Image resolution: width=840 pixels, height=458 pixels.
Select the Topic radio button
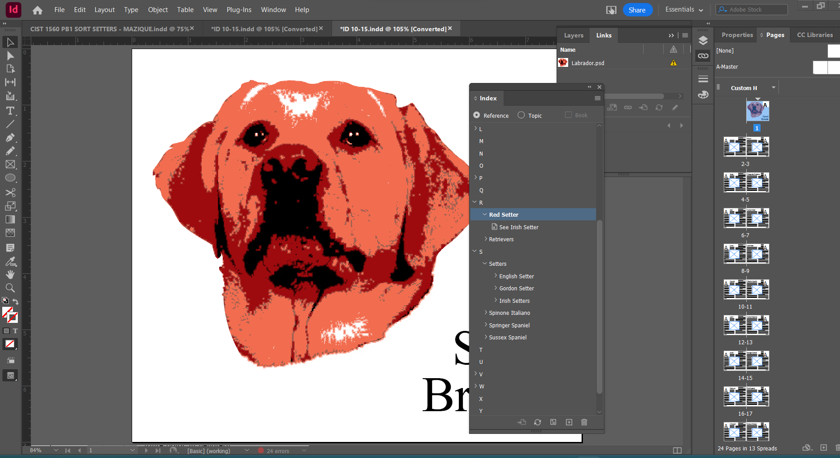(x=521, y=116)
